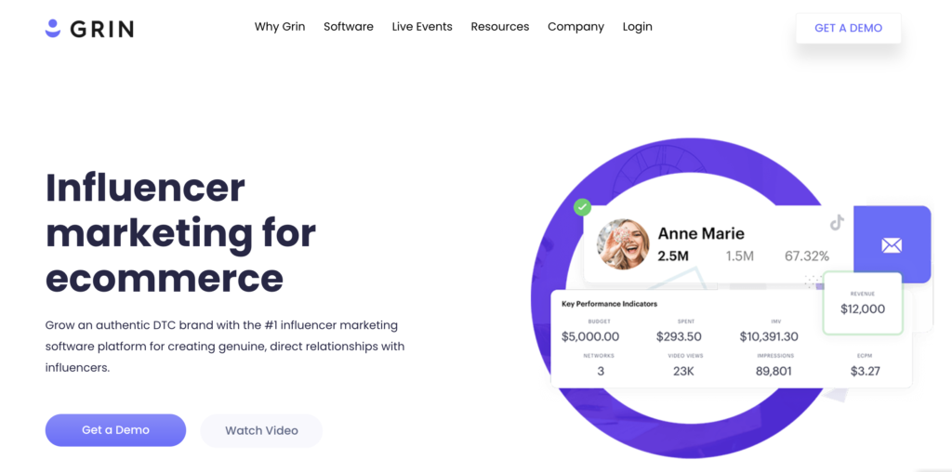Go to Live Events
Screen dimensions: 952x472
pos(422,27)
